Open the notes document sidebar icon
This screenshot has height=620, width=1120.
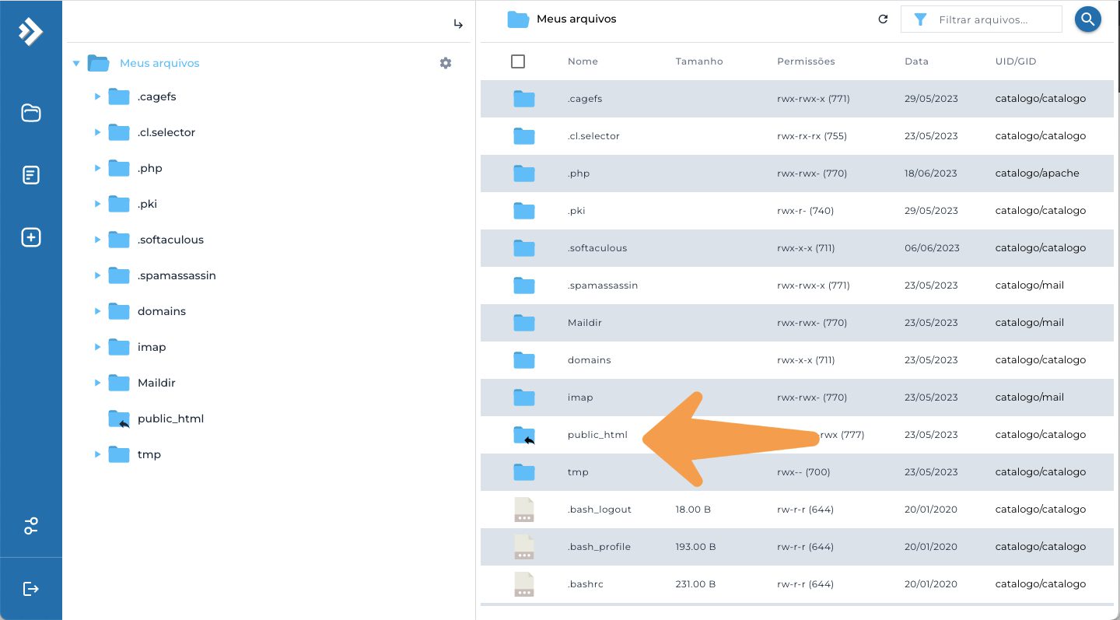(x=30, y=175)
